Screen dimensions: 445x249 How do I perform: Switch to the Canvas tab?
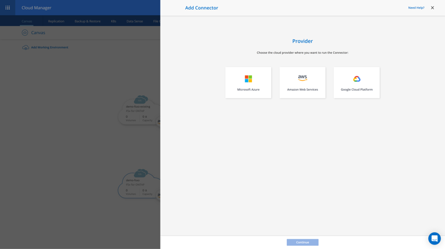[27, 21]
